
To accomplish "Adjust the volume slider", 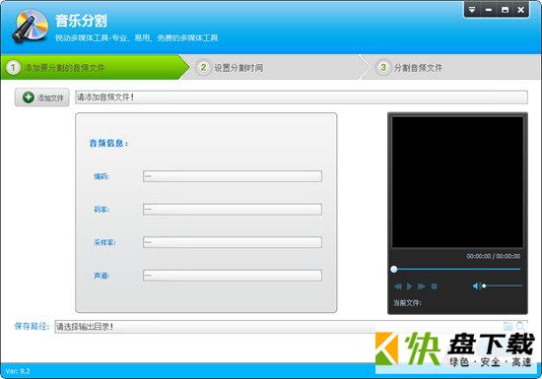I will click(503, 285).
